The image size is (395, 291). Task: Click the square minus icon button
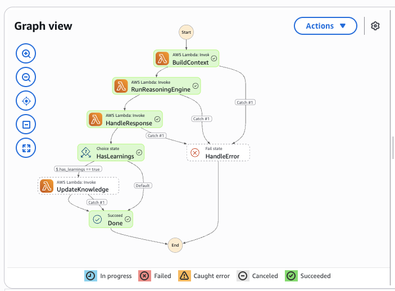tap(26, 125)
